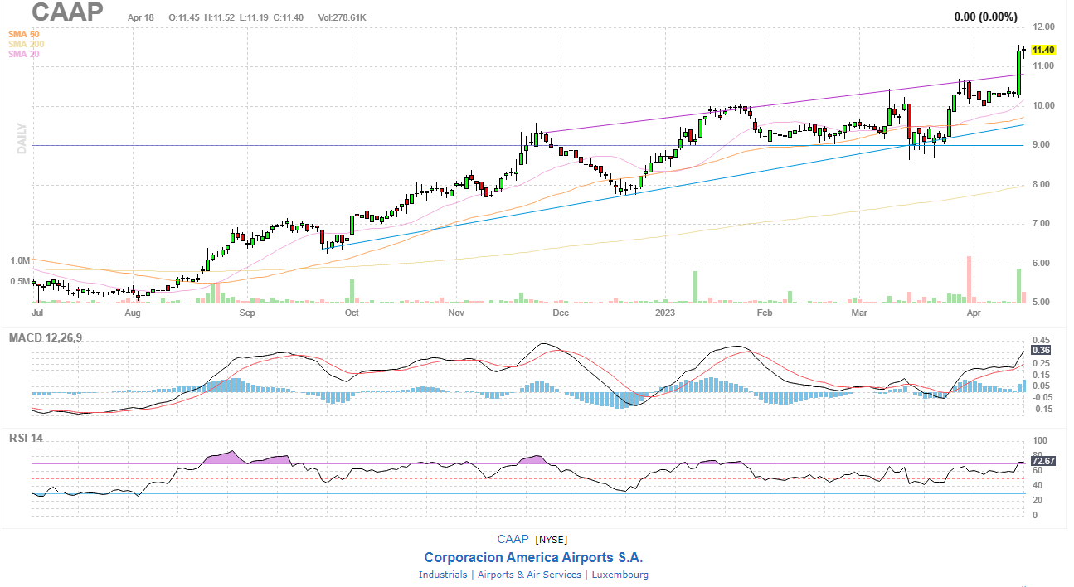Open the Airports & Air Services industry link

click(x=529, y=575)
